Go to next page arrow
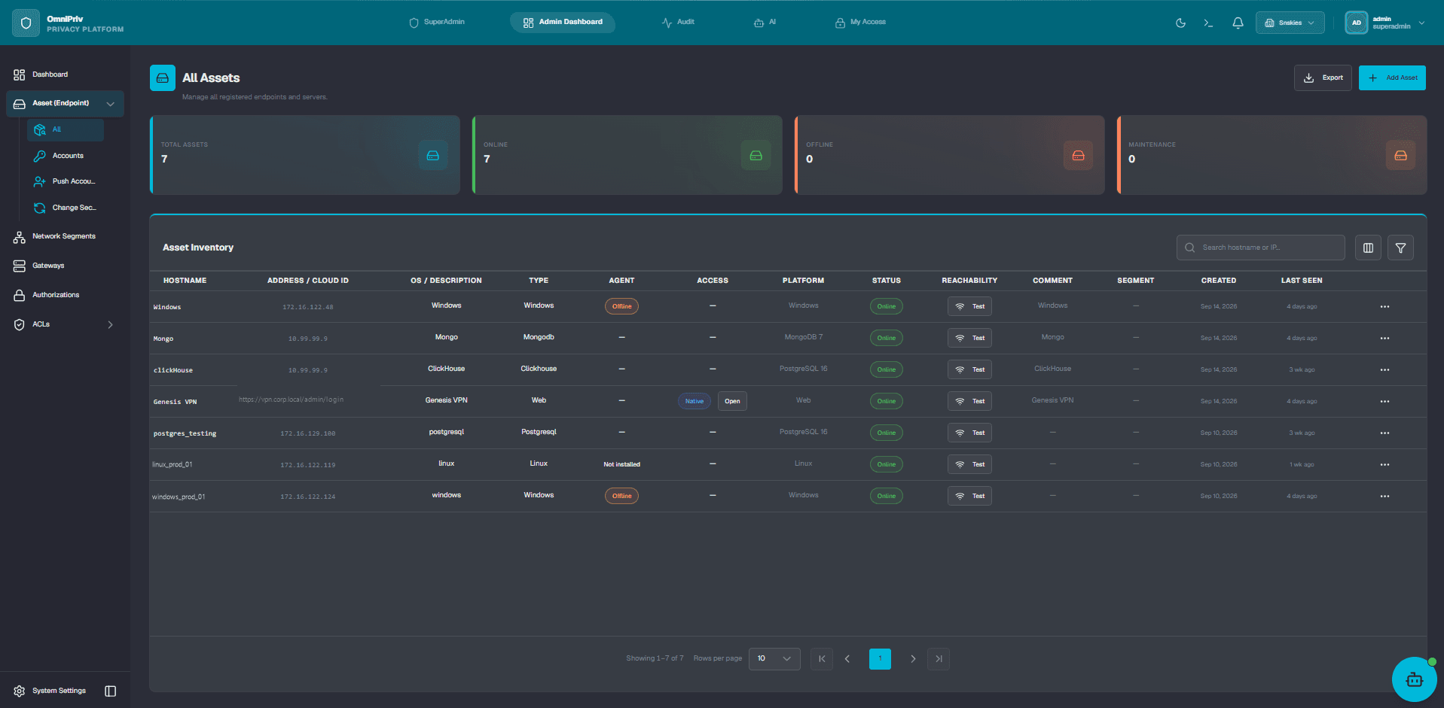Screen dimensions: 1444x708 [913, 659]
